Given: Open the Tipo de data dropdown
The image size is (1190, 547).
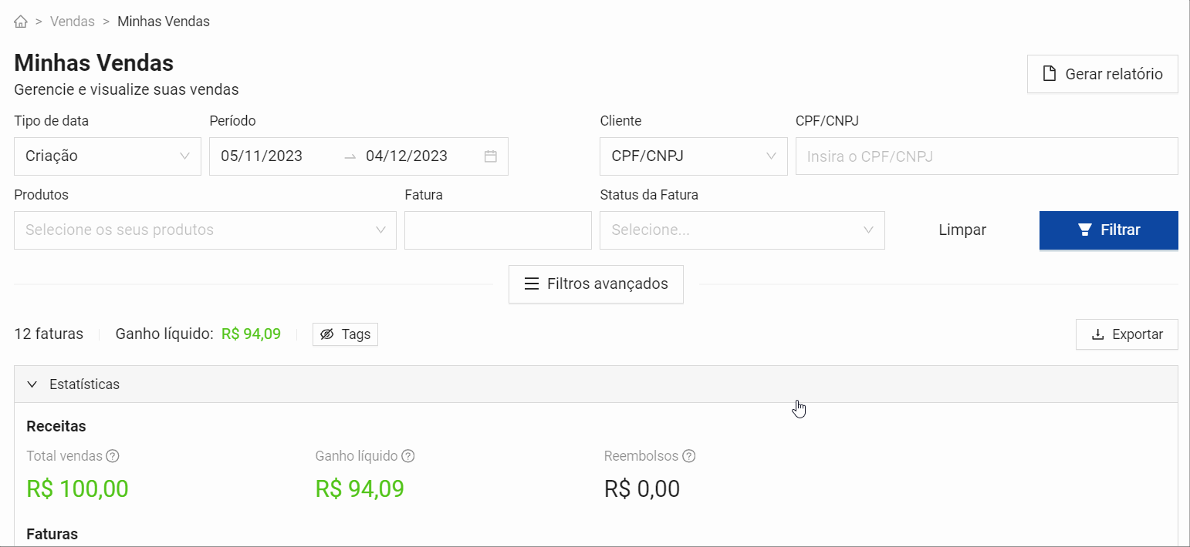Looking at the screenshot, I should point(107,156).
